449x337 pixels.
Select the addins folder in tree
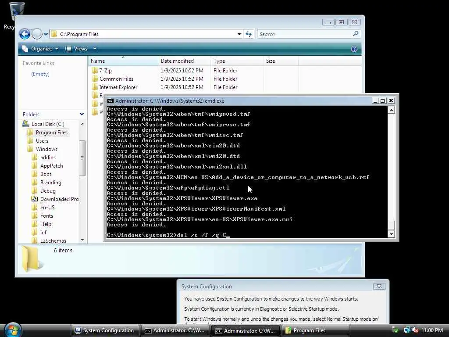48,158
